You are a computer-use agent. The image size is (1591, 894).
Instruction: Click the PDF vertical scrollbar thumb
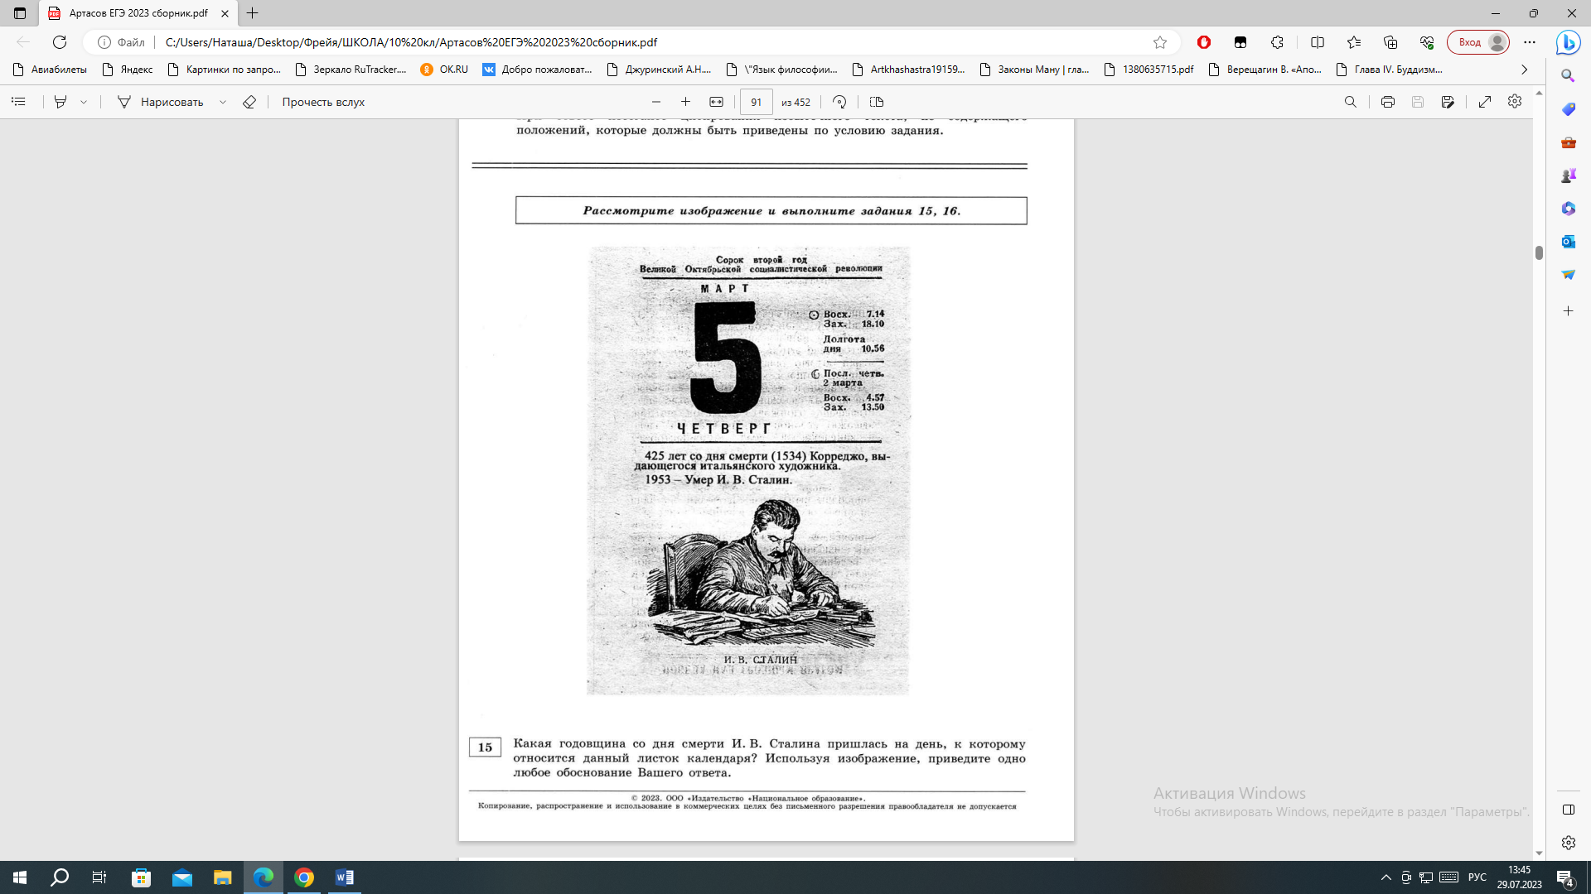(1539, 252)
